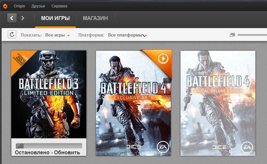This screenshot has width=267, height=164.
Task: Play Battlefield 4 Exclusive Beta via corner icon
Action: tap(163, 58)
